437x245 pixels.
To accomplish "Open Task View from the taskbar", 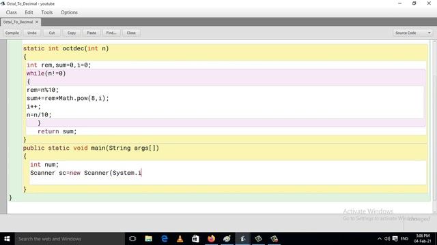I will point(132,239).
